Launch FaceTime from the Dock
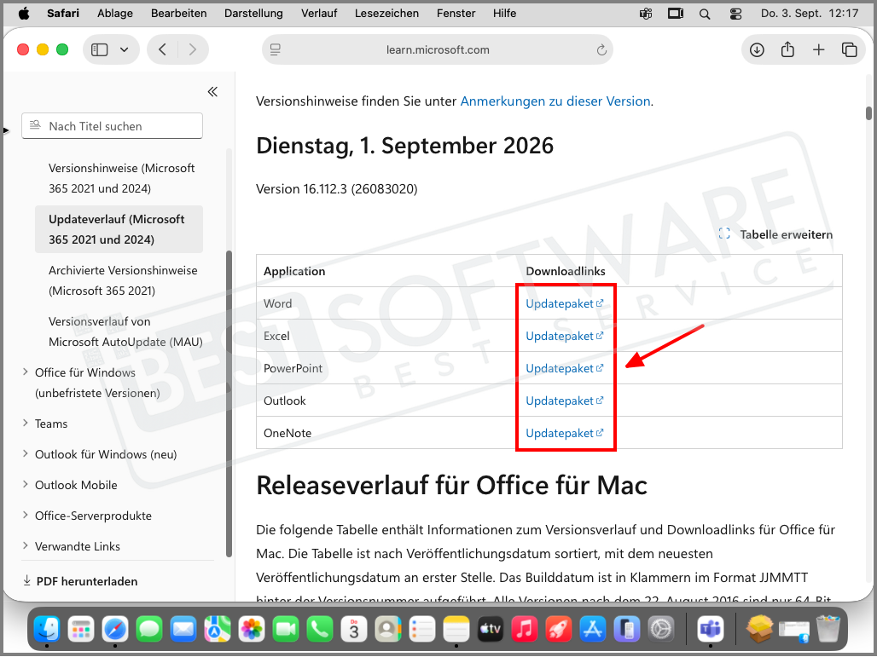 click(286, 630)
